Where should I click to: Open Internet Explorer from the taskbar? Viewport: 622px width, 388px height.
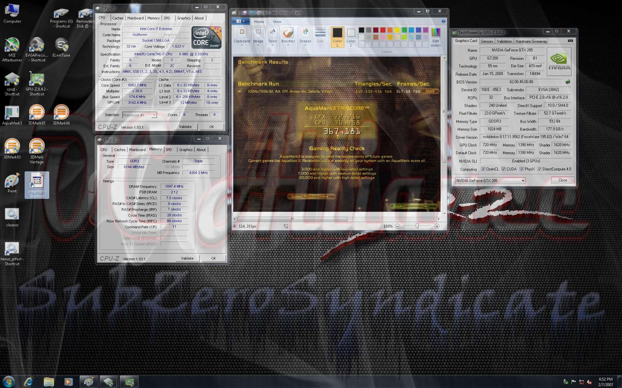(29, 382)
